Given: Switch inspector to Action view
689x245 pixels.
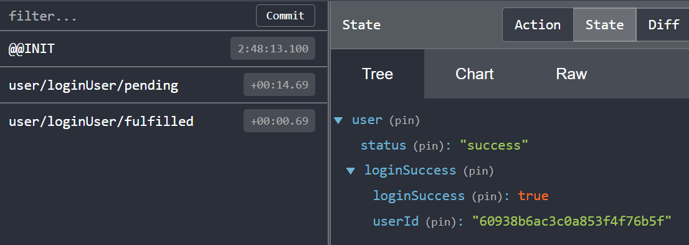Looking at the screenshot, I should 538,25.
